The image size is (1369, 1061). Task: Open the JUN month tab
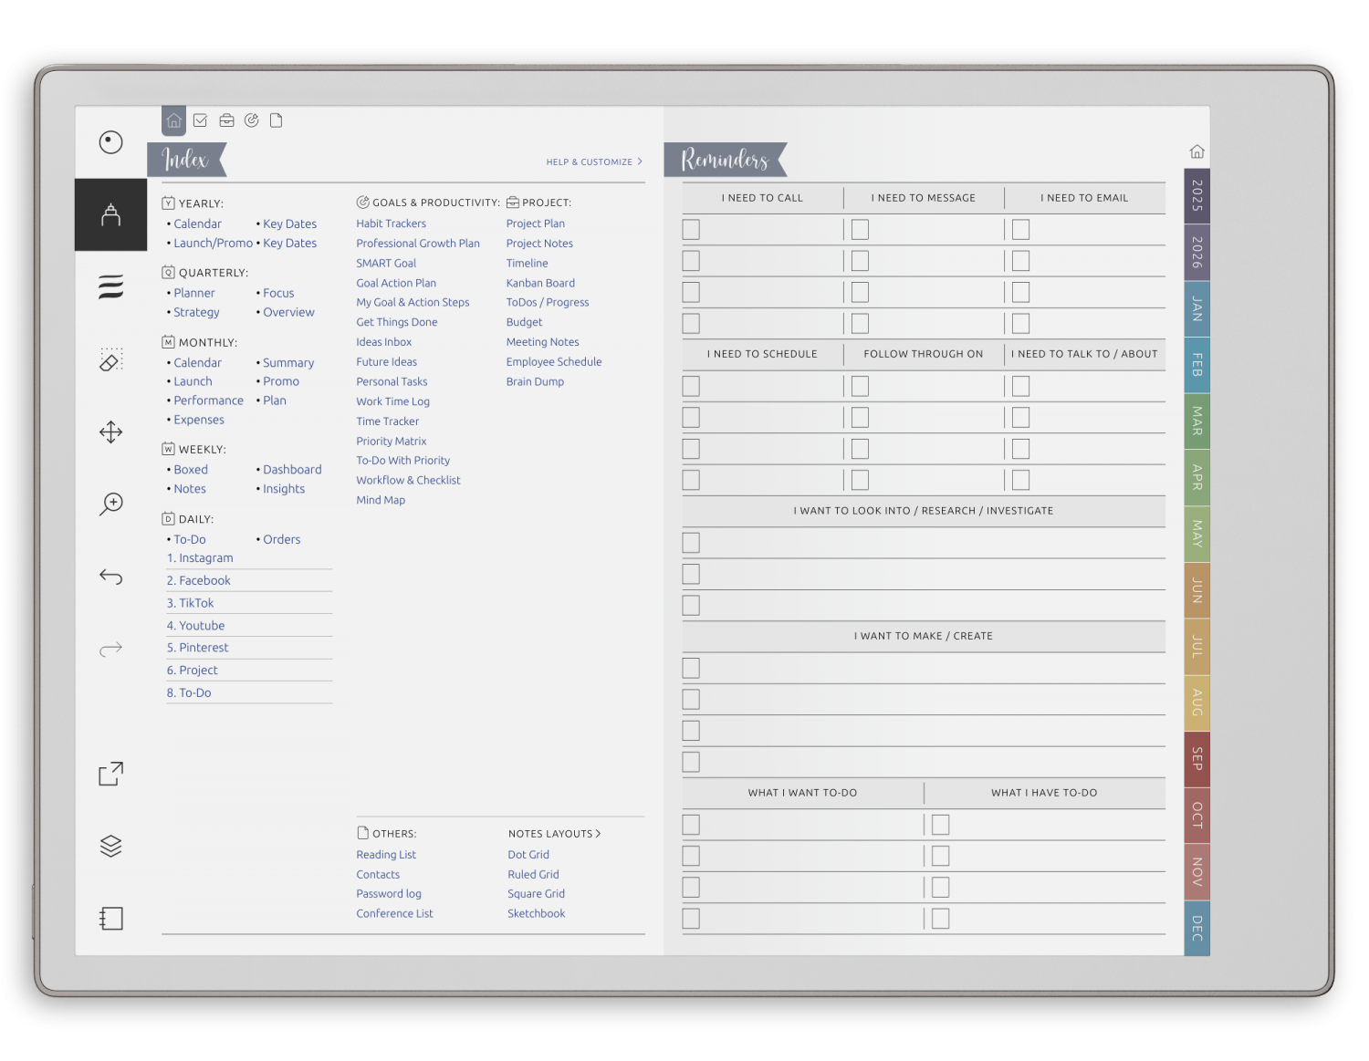[x=1197, y=590]
